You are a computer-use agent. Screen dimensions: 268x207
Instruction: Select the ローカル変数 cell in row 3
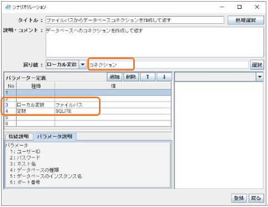point(35,105)
